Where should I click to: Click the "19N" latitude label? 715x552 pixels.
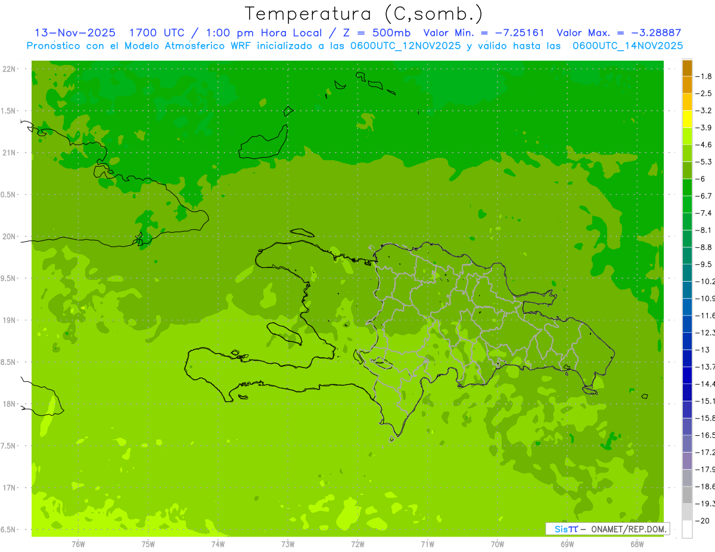(x=9, y=320)
